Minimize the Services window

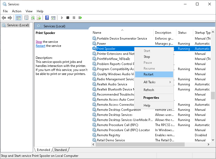(185, 4)
